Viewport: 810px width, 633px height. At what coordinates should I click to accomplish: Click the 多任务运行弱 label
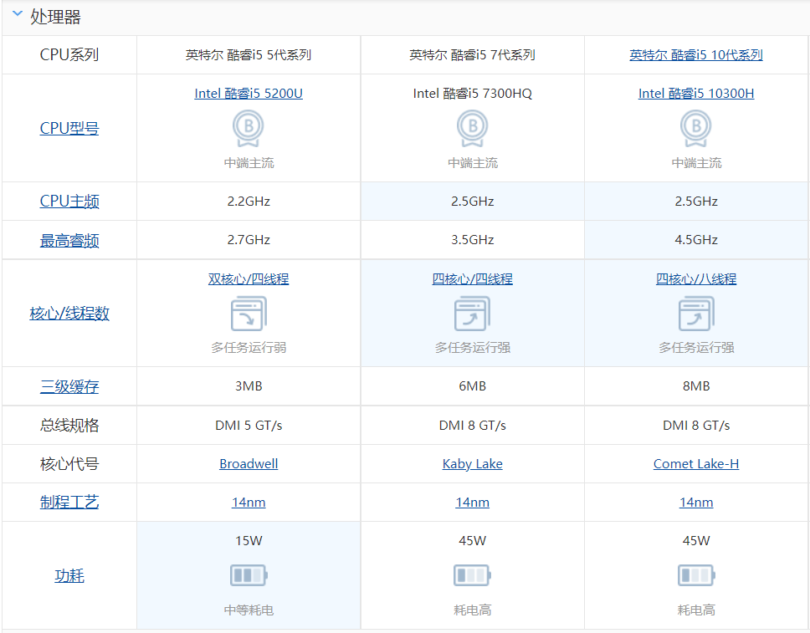[x=249, y=348]
